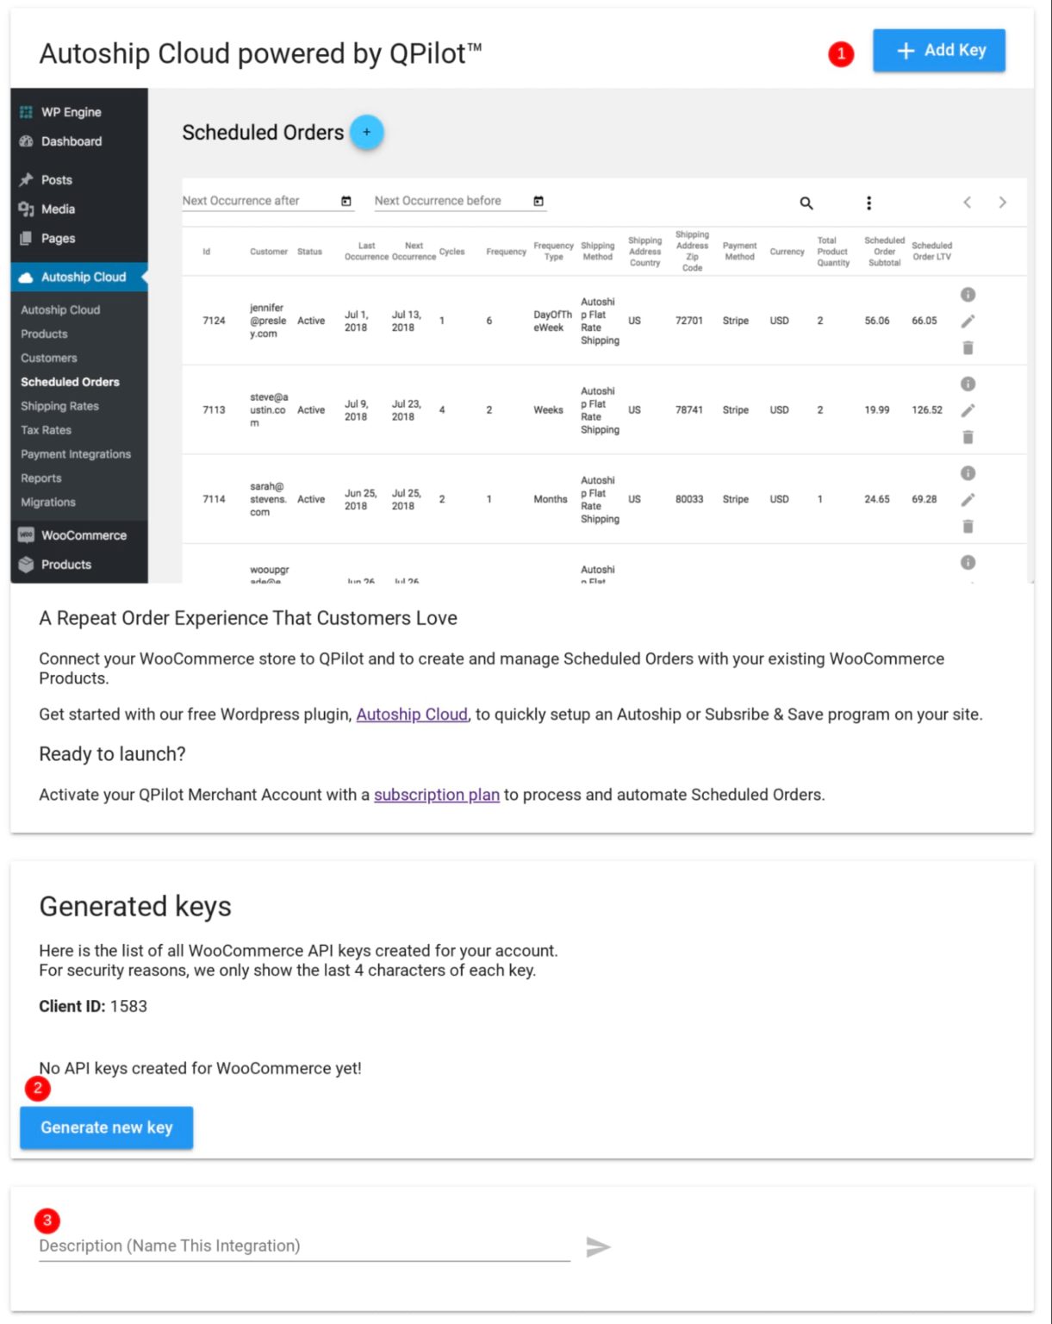
Task: Follow the Autoship Cloud plugin link
Action: 412,715
